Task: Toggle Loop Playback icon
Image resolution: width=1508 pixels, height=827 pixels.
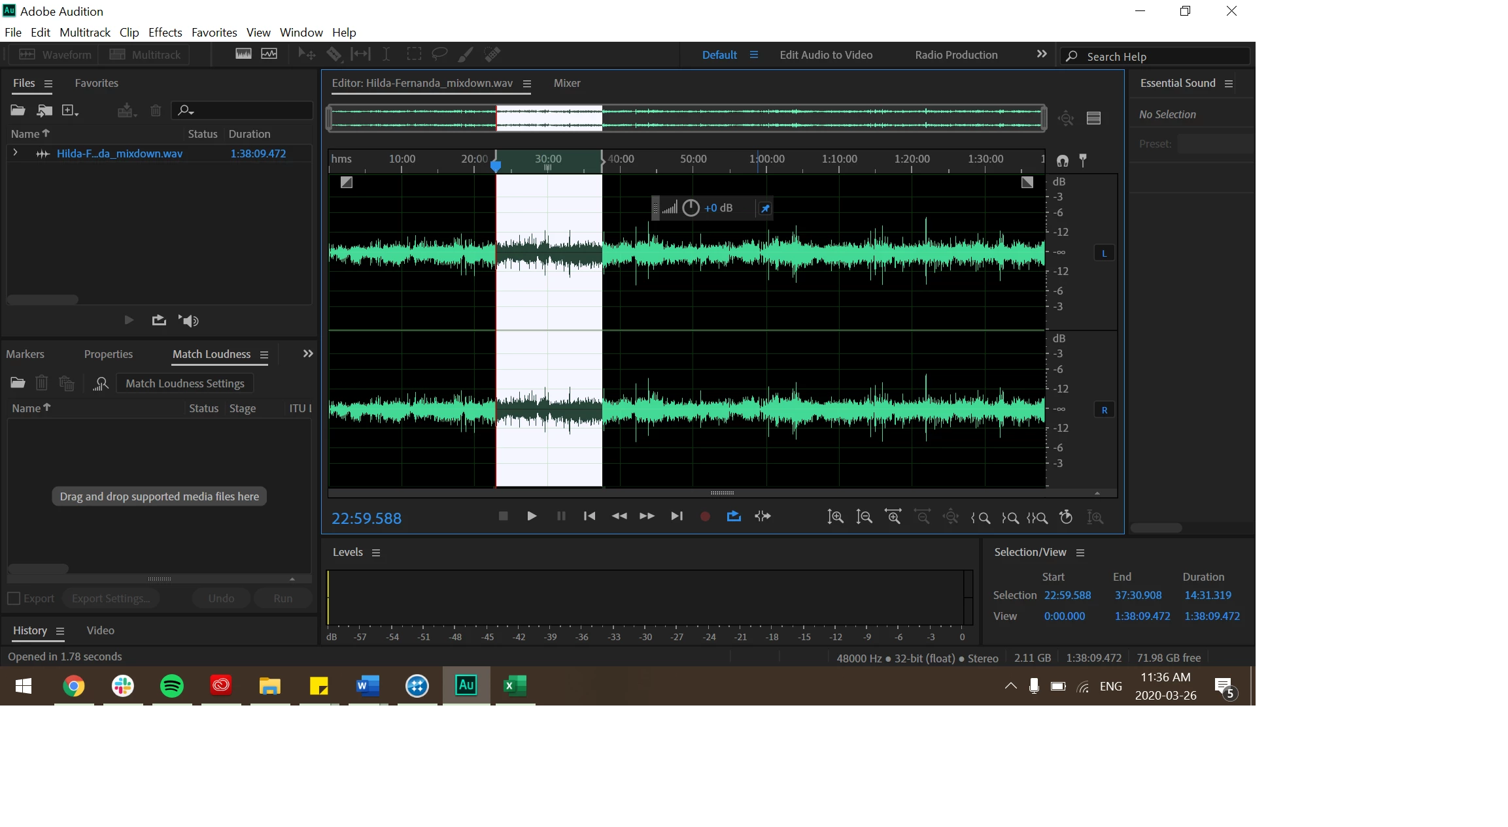Action: pyautogui.click(x=734, y=516)
